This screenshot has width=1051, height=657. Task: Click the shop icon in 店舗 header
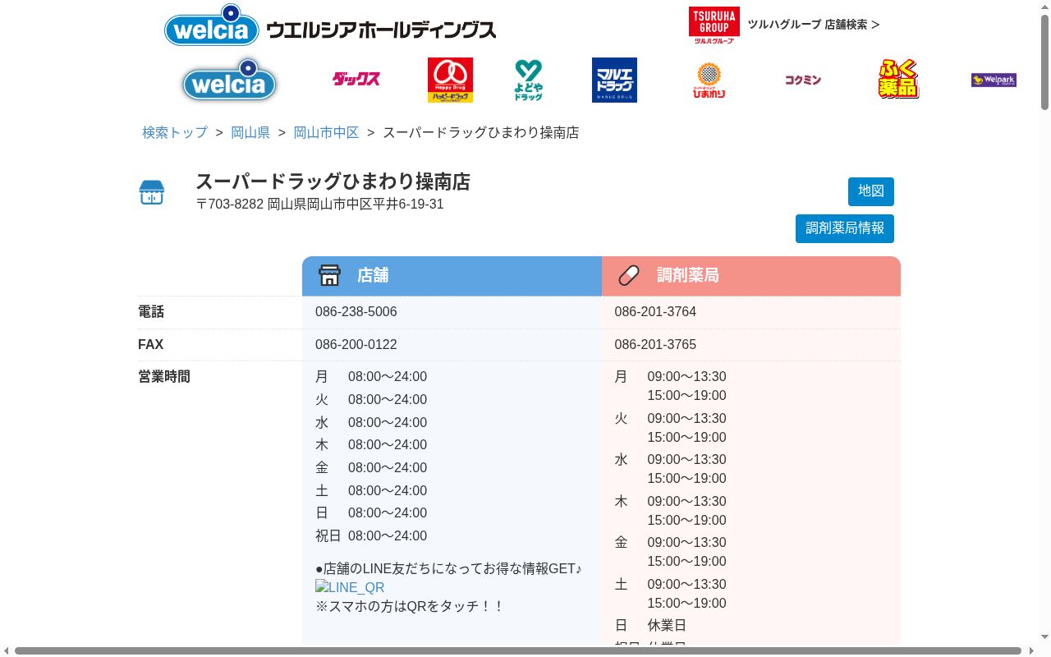tap(329, 275)
